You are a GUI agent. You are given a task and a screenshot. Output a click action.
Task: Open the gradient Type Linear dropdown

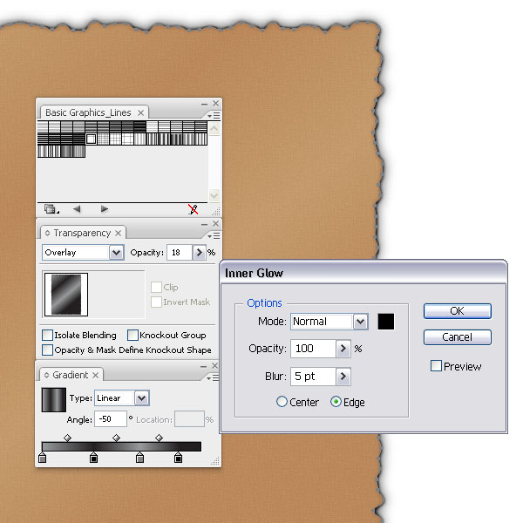(x=141, y=398)
